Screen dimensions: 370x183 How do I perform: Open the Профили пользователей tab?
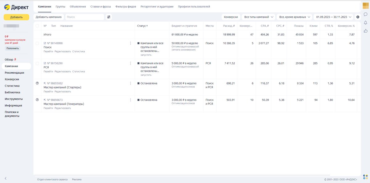194,6
